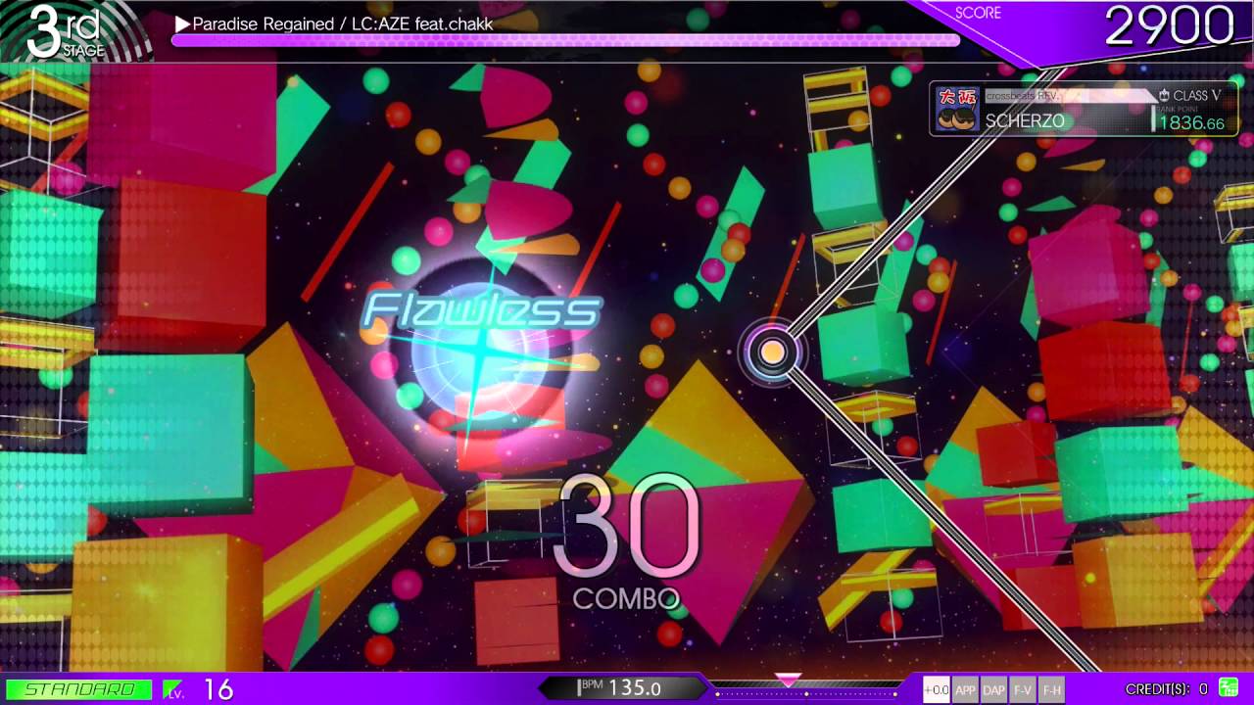Click the rank point 1836.66

(1191, 123)
